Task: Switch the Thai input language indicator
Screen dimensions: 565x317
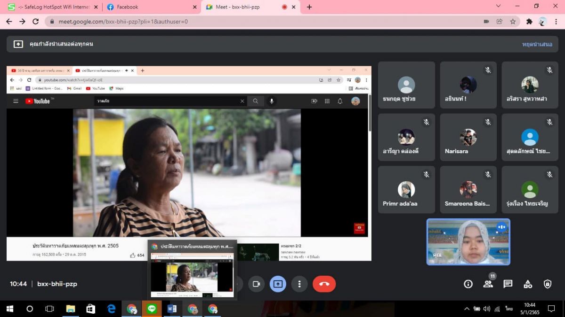Action: (509, 309)
